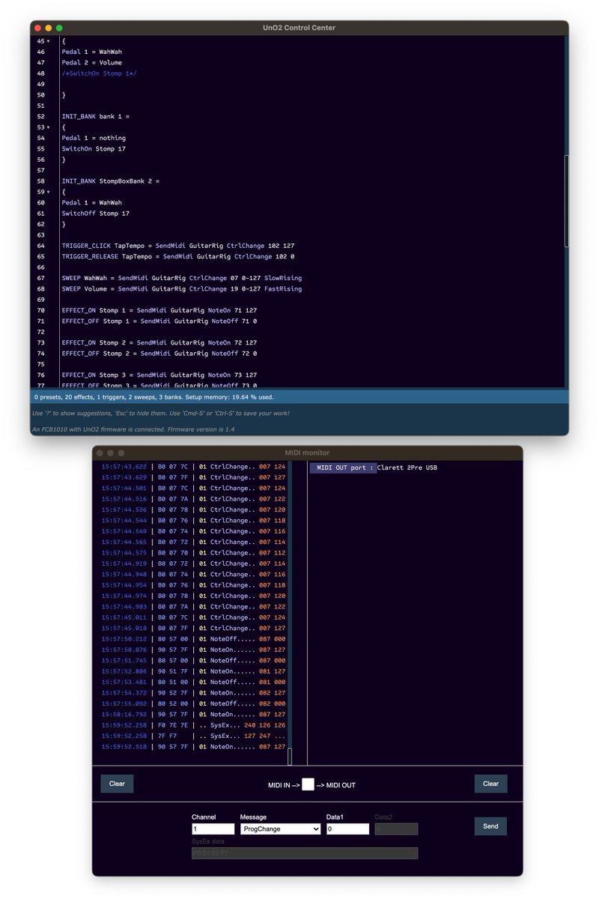Screen dimensions: 599x899
Task: Select NoteOff log row at 15:57:53.481
Action: coord(193,682)
